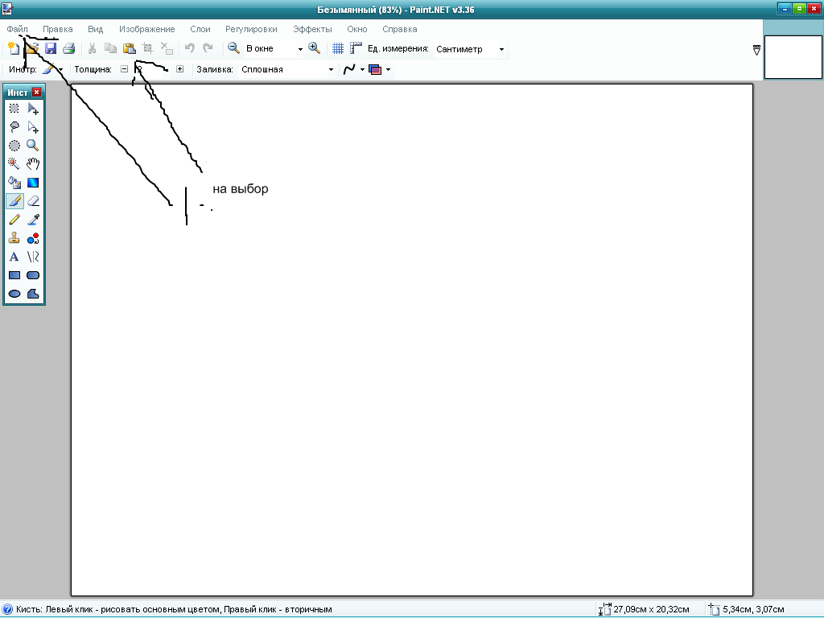Choose the Gradient tool
Viewport: 824px width, 618px height.
[x=33, y=183]
